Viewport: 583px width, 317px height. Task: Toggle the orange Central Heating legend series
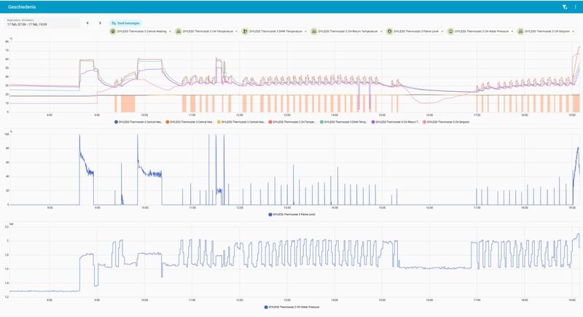pyautogui.click(x=190, y=122)
